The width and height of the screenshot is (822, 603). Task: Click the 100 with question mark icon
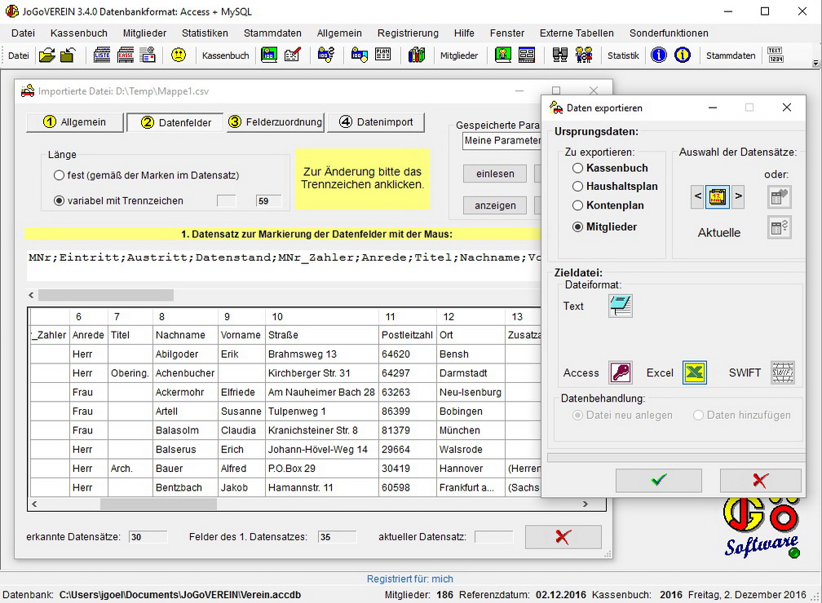(x=325, y=55)
